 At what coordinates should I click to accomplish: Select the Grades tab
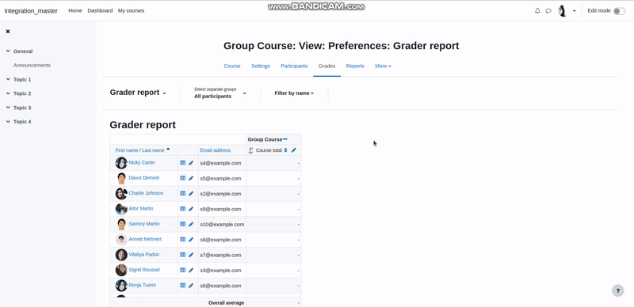click(327, 66)
